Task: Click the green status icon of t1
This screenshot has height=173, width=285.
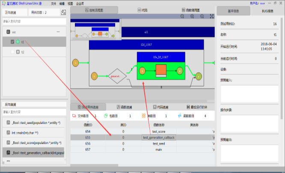Action: pos(18,42)
